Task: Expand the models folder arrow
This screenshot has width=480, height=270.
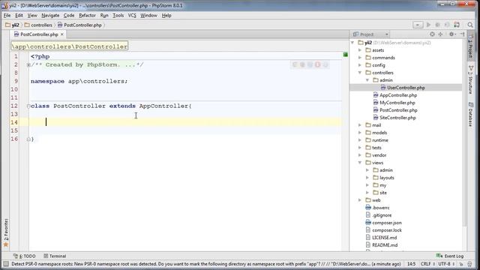Action: (360, 133)
